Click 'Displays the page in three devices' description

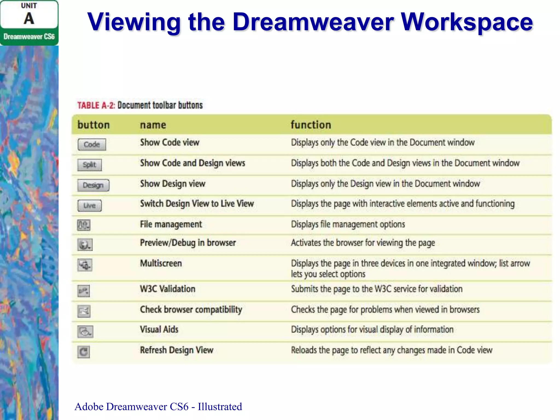(x=410, y=269)
